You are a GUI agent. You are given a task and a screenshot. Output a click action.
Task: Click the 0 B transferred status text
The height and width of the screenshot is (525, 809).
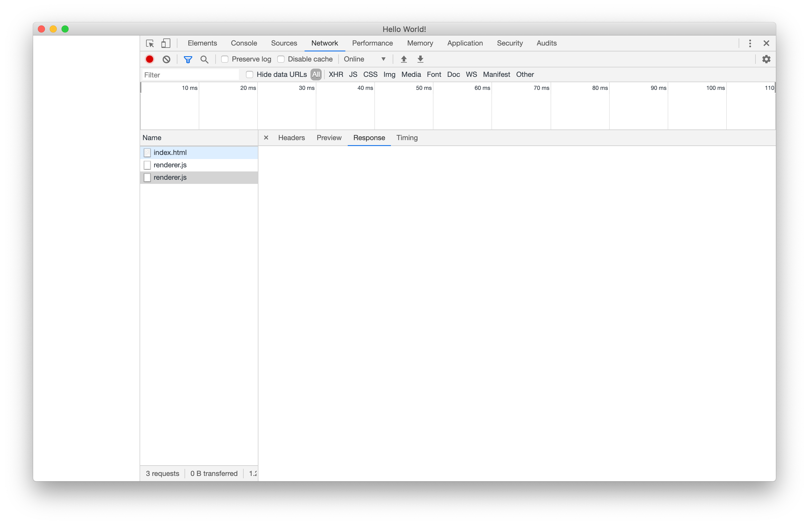[x=214, y=473]
